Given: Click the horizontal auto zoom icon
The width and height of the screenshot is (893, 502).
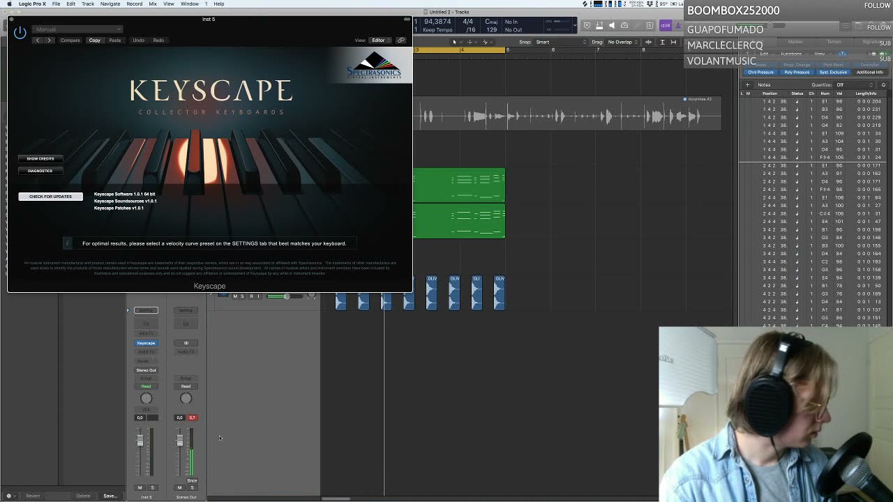Looking at the screenshot, I should point(673,42).
